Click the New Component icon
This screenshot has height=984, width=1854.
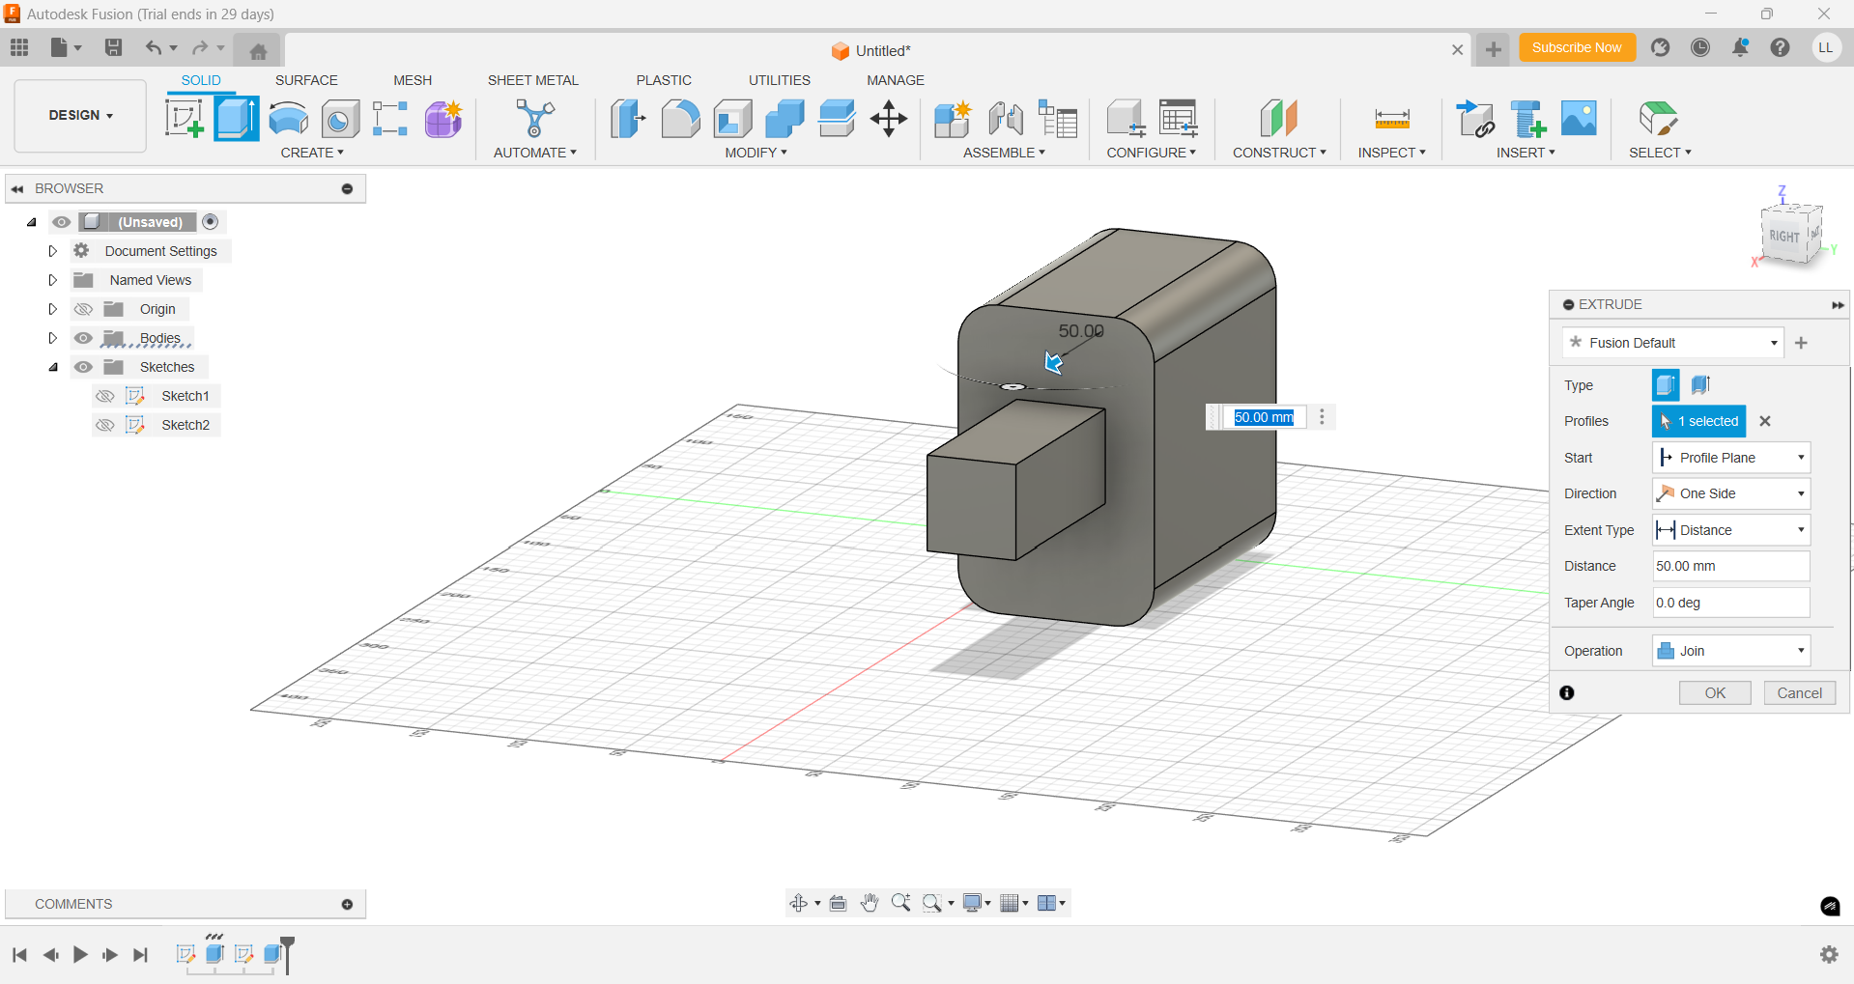tap(953, 119)
